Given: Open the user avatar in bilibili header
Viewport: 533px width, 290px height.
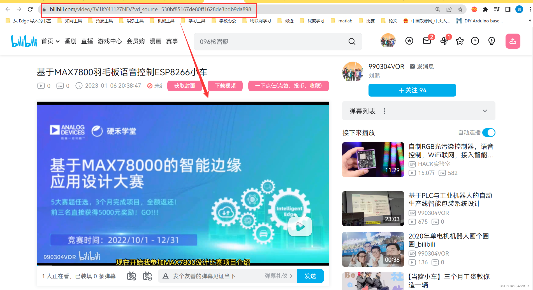Looking at the screenshot, I should pos(388,41).
